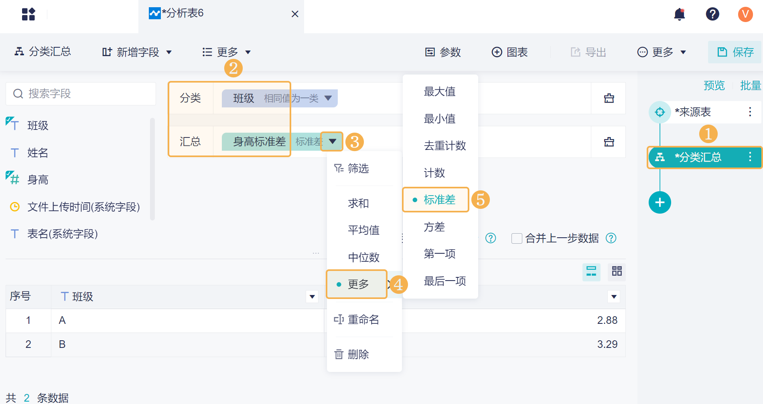Expand the 身高标准差 summary dropdown arrow
The width and height of the screenshot is (763, 404).
332,141
